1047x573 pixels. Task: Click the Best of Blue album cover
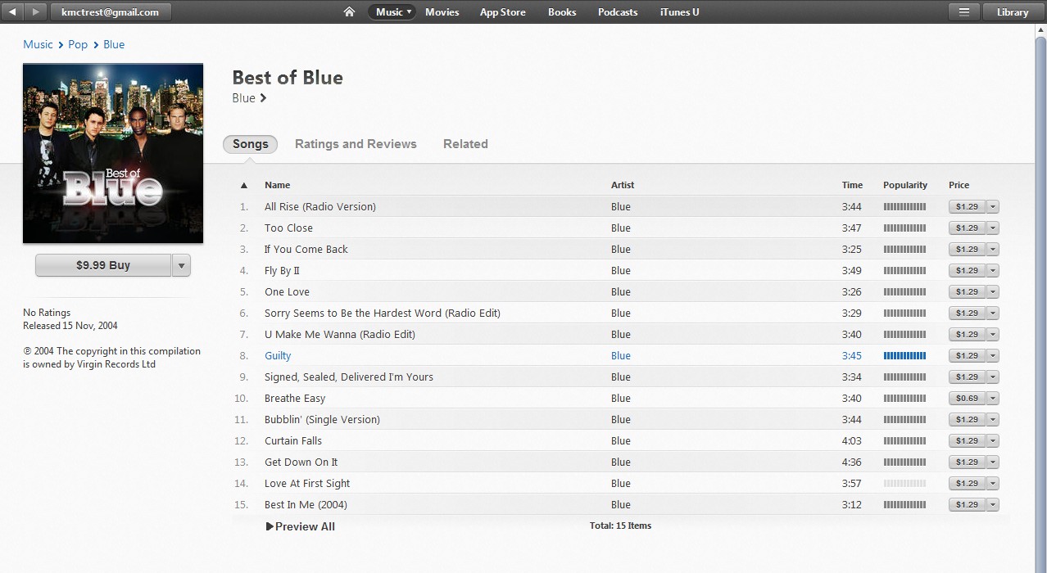pos(113,153)
